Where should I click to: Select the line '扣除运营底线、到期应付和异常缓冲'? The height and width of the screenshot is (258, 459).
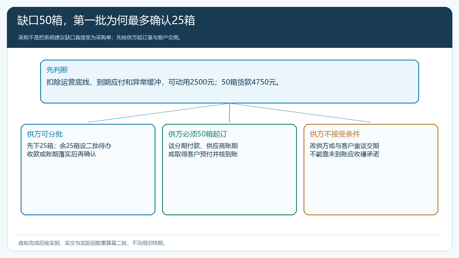(164, 82)
